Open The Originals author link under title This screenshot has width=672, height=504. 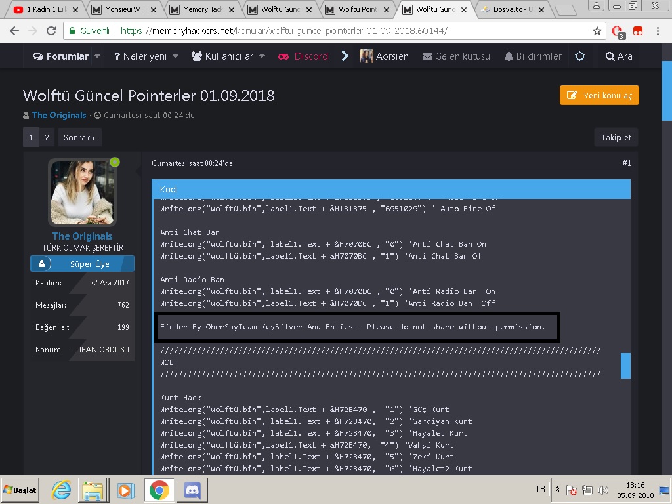pyautogui.click(x=59, y=115)
